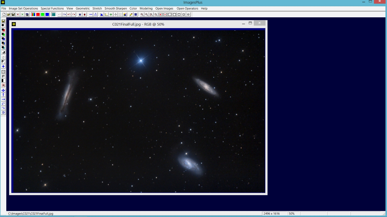The width and height of the screenshot is (387, 217).
Task: Display only the green channel
Action: pyautogui.click(x=43, y=15)
